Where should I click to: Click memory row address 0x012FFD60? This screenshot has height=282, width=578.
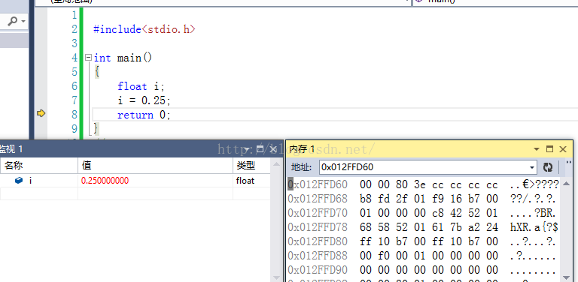tap(318, 184)
